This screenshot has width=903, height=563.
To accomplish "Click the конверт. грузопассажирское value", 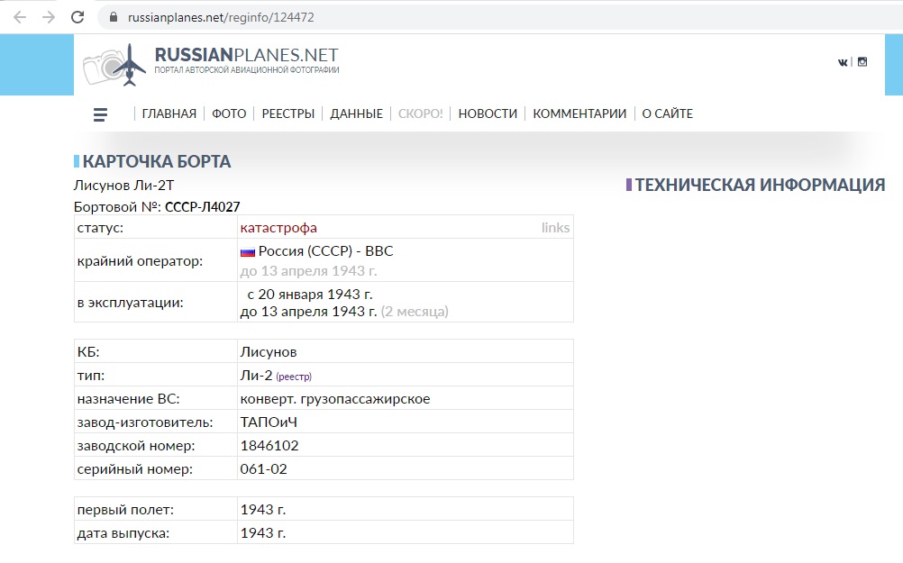I will pyautogui.click(x=335, y=399).
